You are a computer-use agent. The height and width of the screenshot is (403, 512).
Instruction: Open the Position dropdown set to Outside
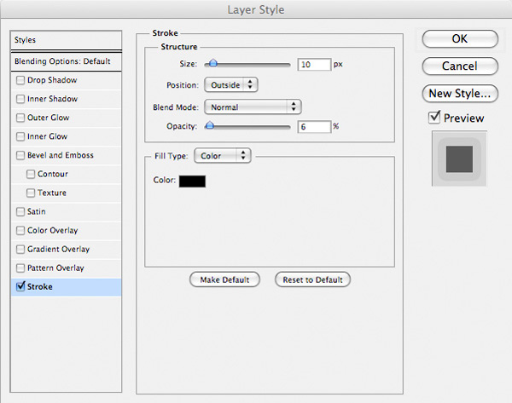click(x=231, y=85)
